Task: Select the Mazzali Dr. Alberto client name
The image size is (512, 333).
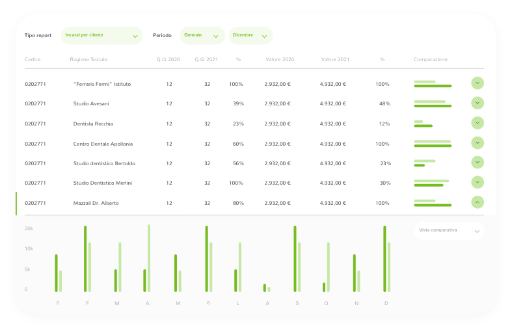Action: (96, 203)
